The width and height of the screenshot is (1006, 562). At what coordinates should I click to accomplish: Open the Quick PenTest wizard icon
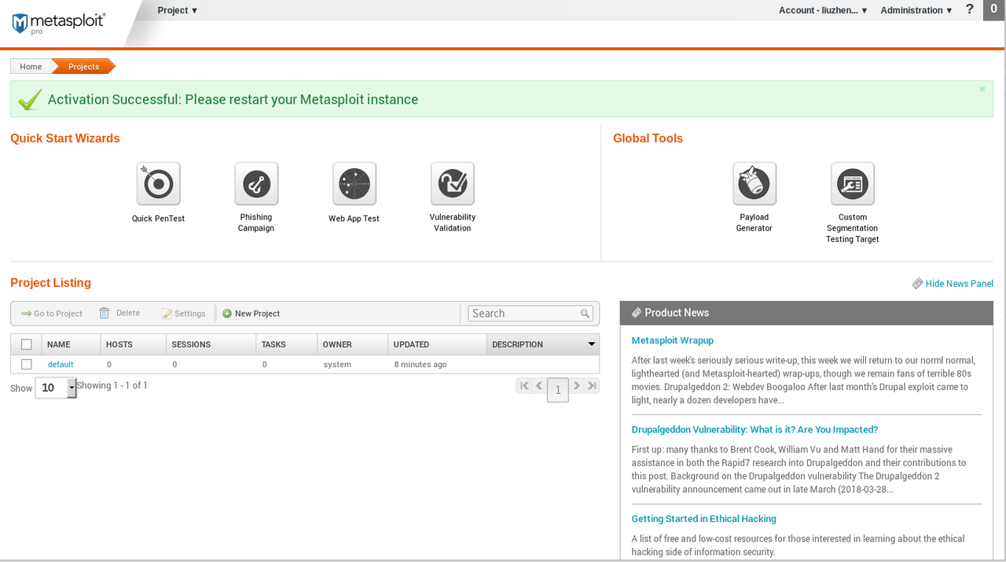coord(158,184)
